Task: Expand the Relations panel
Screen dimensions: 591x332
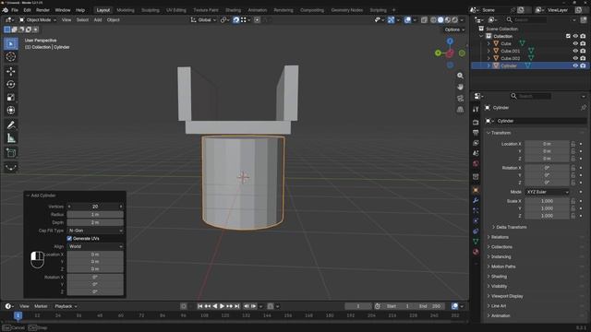Action: click(x=500, y=237)
